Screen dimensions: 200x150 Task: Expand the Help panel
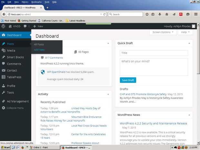(x=185, y=32)
